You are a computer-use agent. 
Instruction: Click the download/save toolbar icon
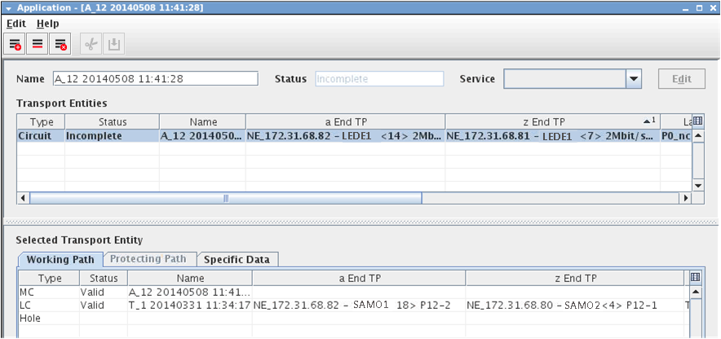click(114, 44)
